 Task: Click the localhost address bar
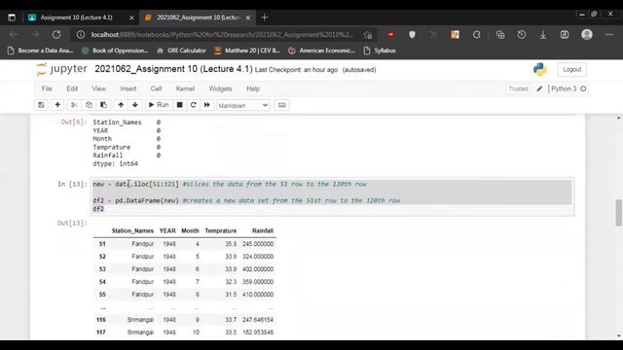(x=222, y=35)
